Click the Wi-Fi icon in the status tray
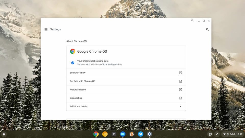The image size is (245, 138). pos(225,134)
